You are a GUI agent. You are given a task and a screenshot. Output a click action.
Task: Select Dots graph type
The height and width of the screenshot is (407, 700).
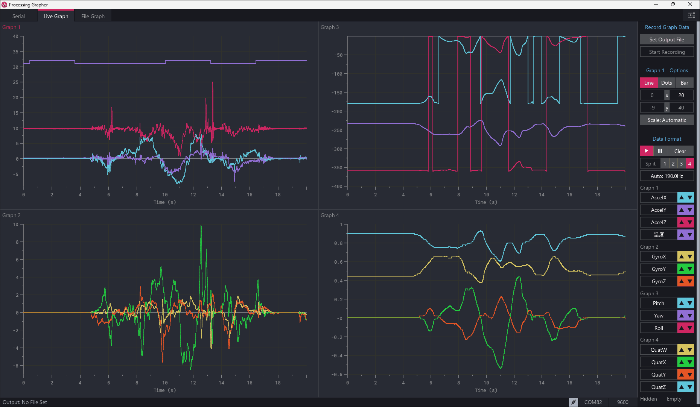(667, 83)
